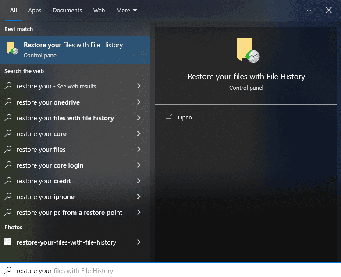
Task: Expand the 'restore your onedrive' chevron
Action: (x=139, y=102)
